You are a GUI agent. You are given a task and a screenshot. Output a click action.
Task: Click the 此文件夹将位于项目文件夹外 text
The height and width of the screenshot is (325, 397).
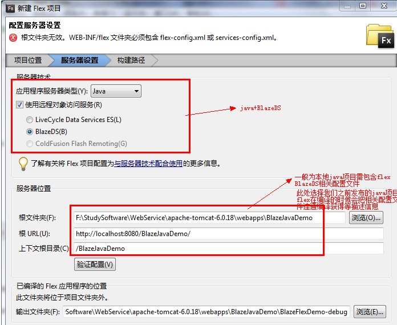(x=63, y=298)
